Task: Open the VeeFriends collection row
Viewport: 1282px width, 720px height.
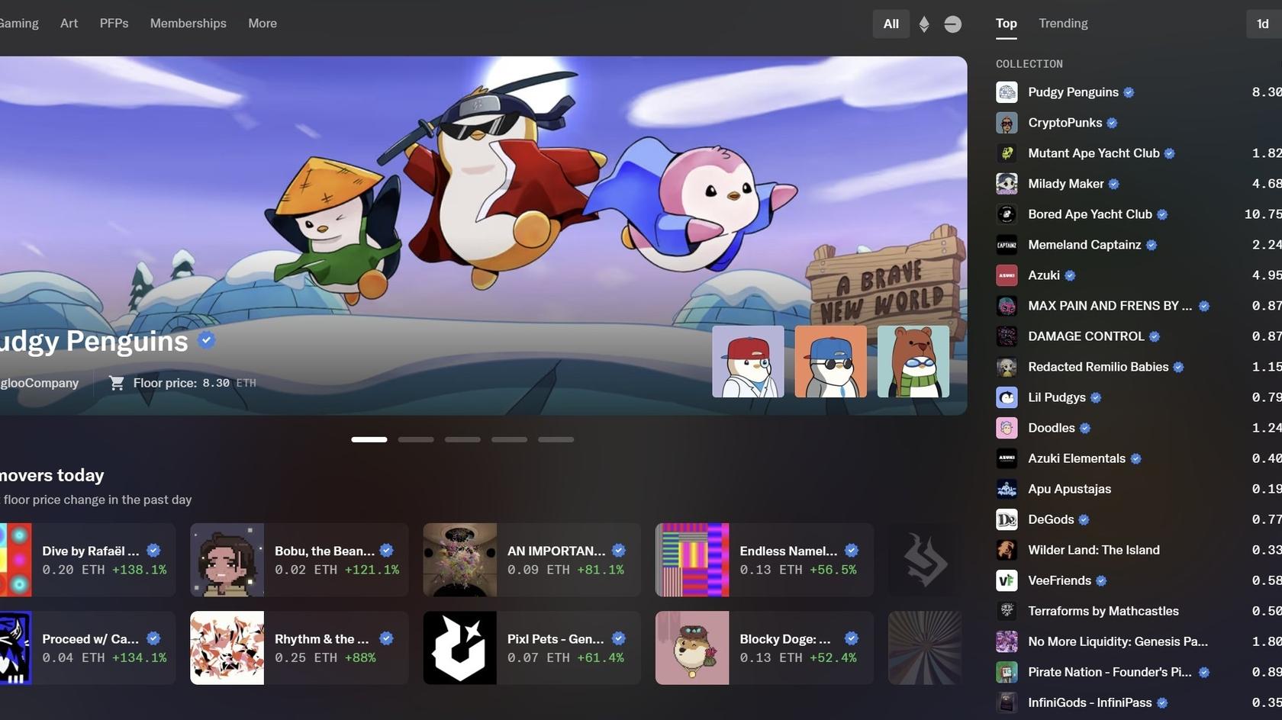Action: [1139, 580]
